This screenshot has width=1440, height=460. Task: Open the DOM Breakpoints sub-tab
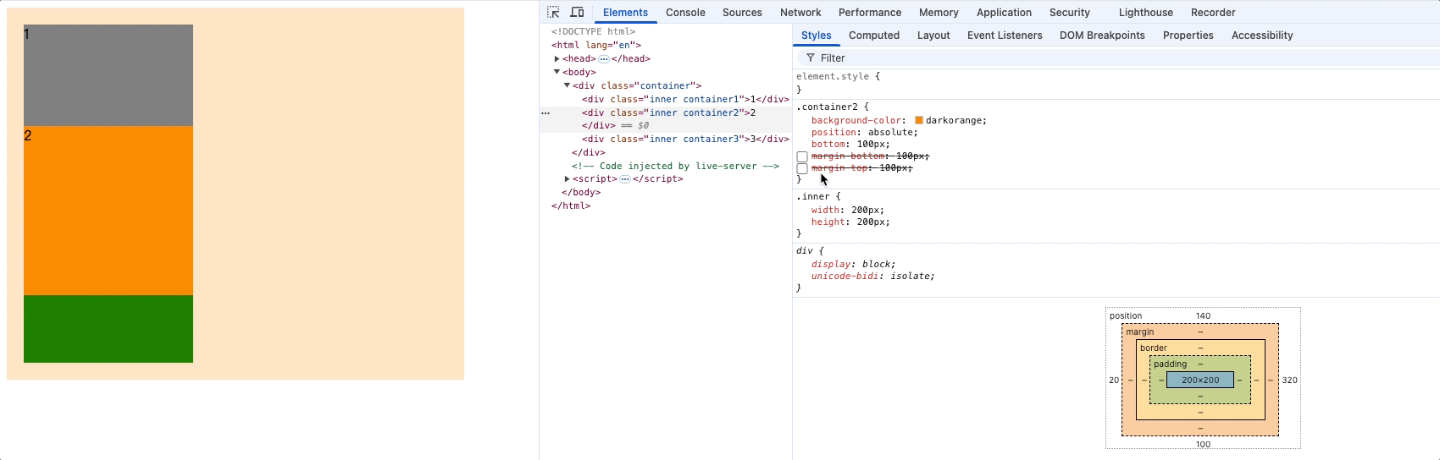[x=1102, y=35]
